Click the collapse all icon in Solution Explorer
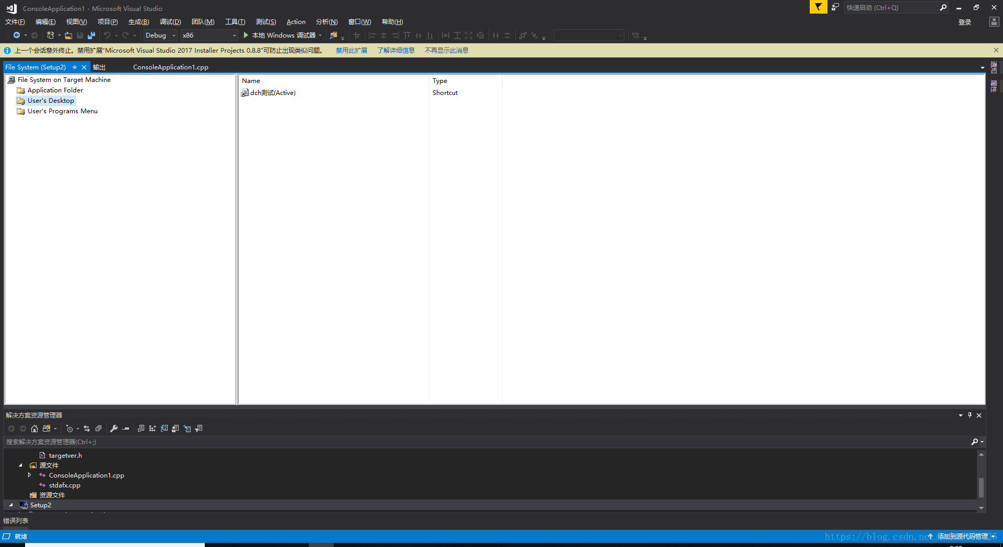The width and height of the screenshot is (1003, 547). [98, 429]
